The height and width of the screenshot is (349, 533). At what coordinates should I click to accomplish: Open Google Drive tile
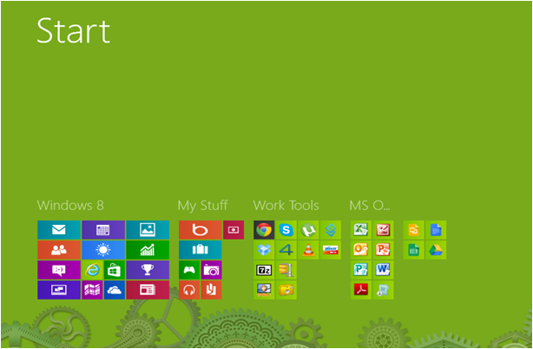(436, 250)
